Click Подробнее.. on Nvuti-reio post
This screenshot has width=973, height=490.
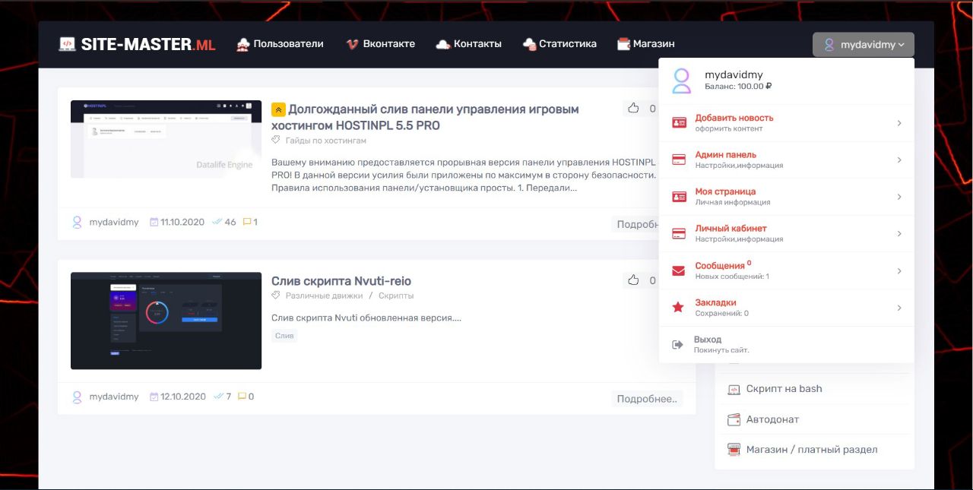pos(647,399)
